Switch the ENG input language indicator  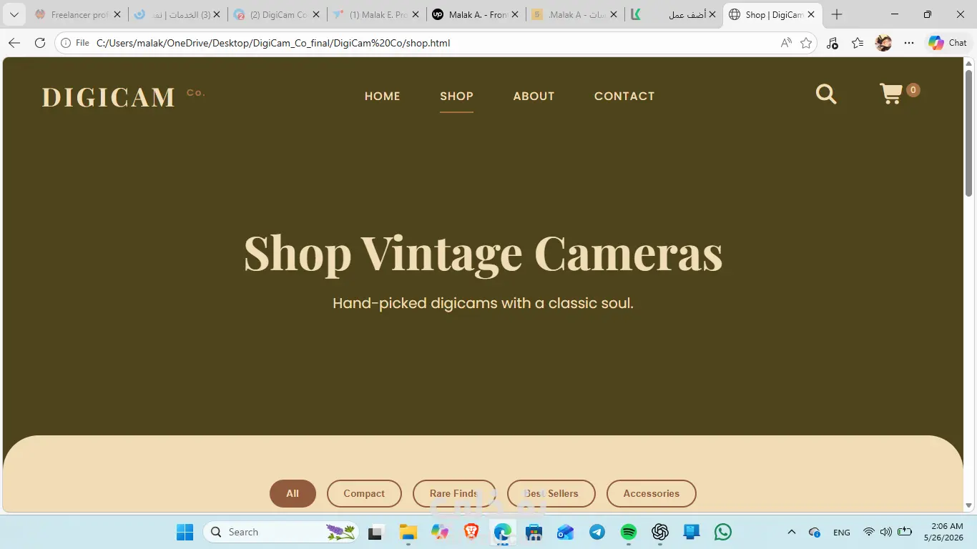842,532
